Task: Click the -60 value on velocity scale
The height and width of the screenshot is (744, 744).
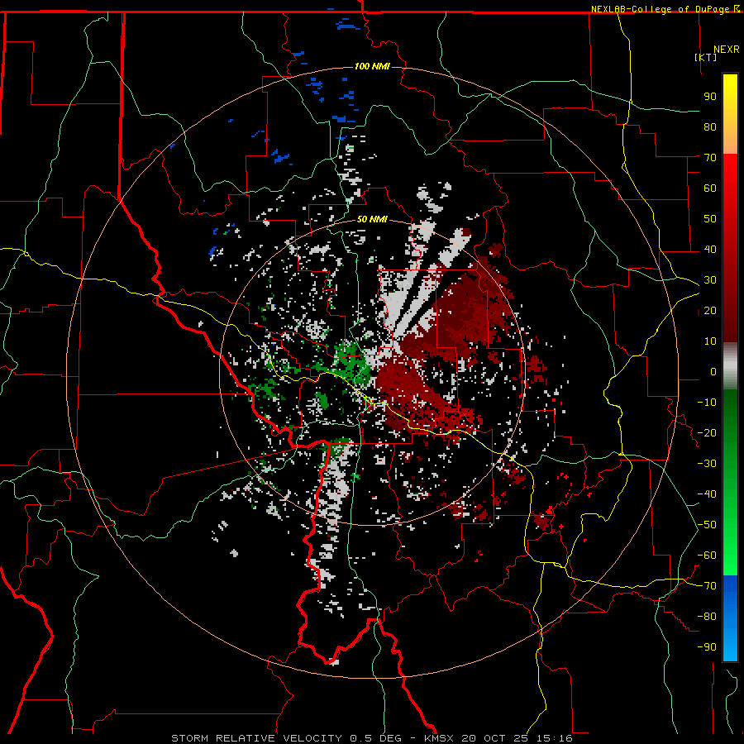Action: coord(707,556)
